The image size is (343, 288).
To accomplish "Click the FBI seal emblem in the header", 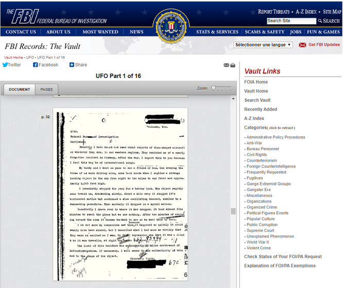I will click(171, 26).
